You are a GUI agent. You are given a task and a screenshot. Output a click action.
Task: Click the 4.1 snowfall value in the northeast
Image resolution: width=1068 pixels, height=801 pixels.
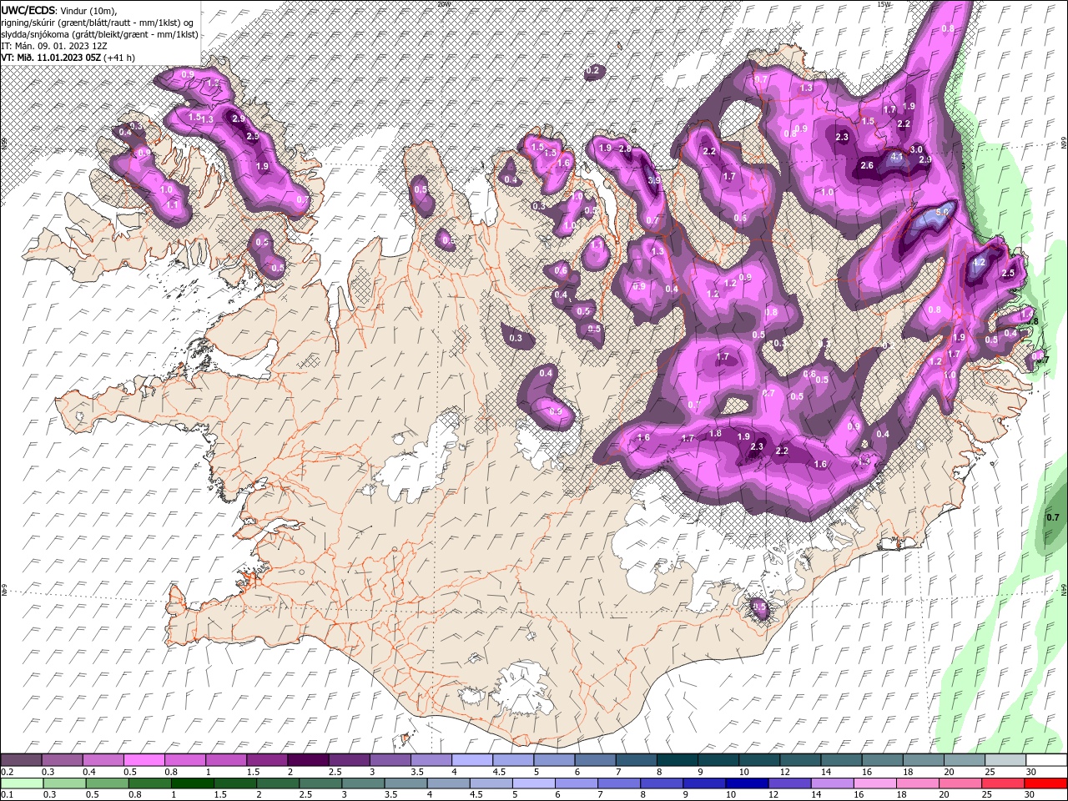(897, 156)
